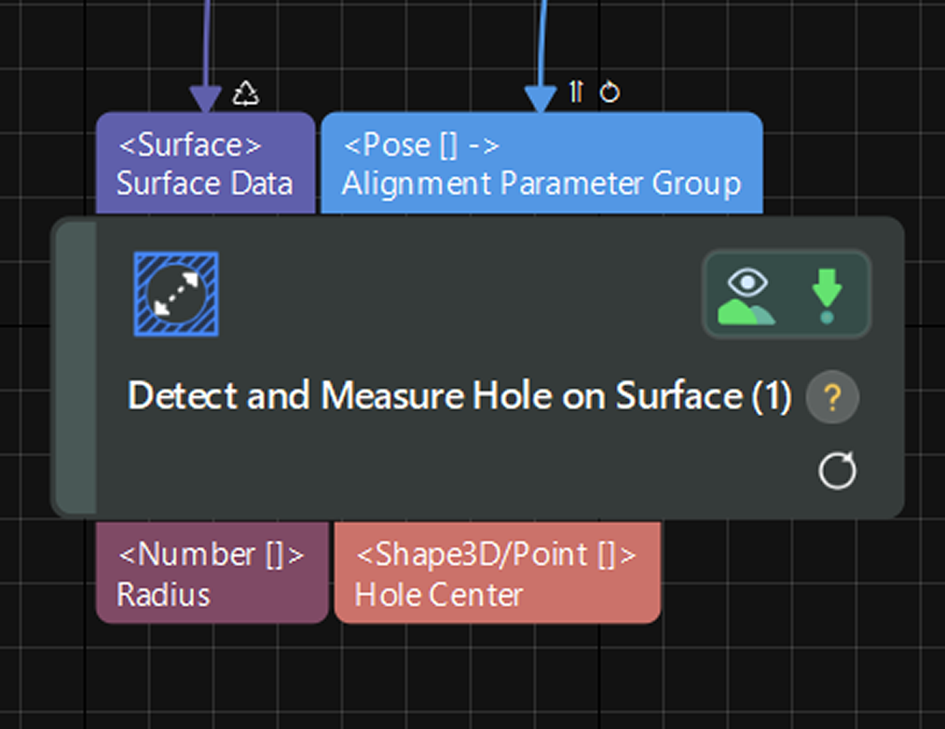Click the green down arrow icon
Image resolution: width=945 pixels, height=729 pixels.
click(x=827, y=295)
